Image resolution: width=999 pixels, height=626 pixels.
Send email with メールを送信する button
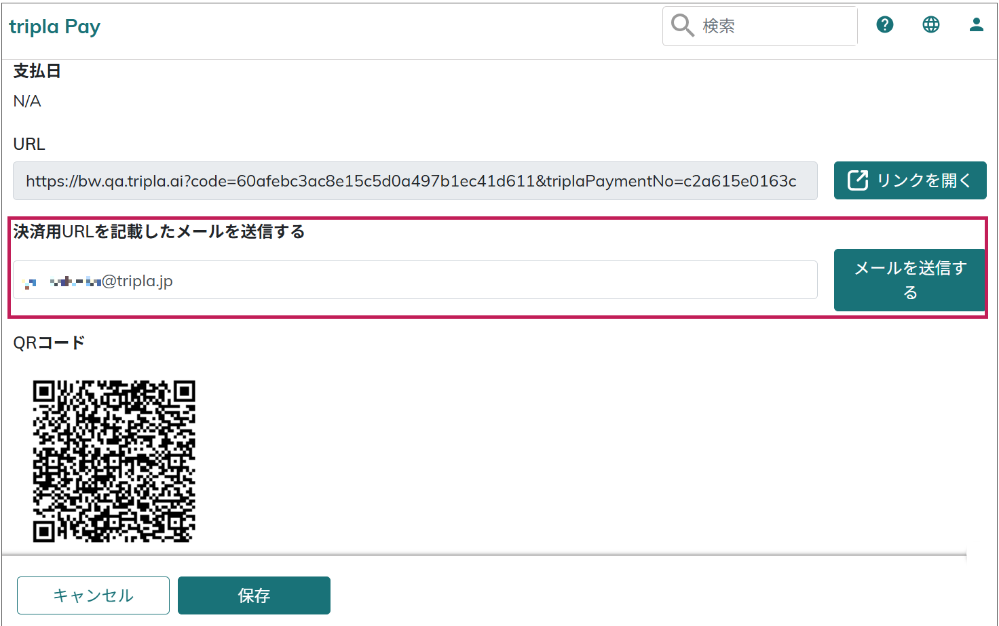coord(909,280)
